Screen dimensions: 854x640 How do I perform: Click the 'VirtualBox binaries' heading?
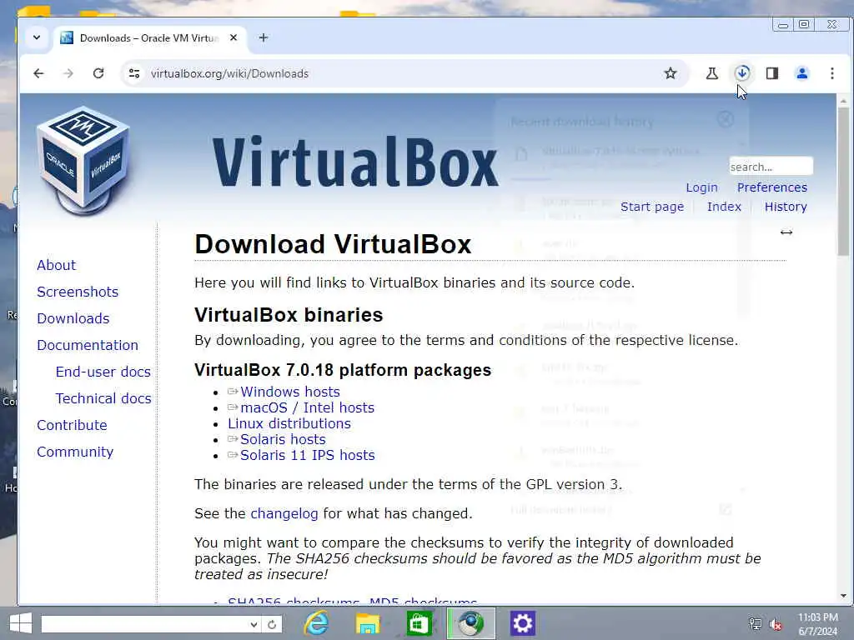click(x=289, y=314)
